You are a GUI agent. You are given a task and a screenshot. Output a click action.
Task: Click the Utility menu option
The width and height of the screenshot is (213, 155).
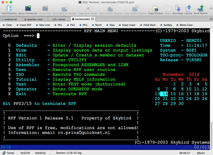point(25,60)
